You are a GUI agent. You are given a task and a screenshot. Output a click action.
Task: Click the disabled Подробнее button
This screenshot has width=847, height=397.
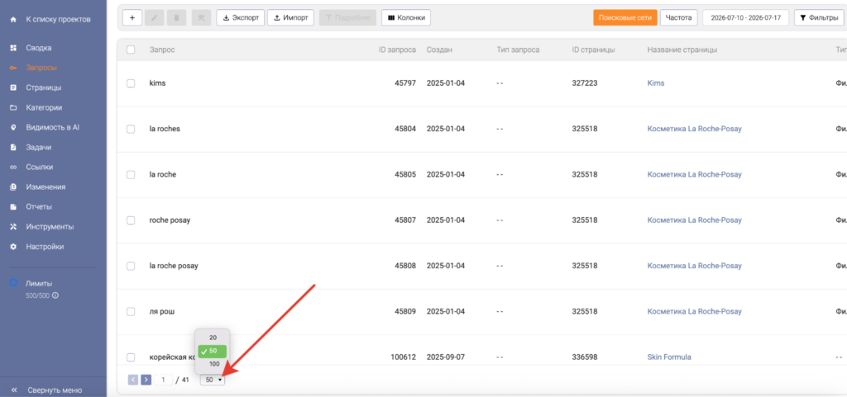348,18
